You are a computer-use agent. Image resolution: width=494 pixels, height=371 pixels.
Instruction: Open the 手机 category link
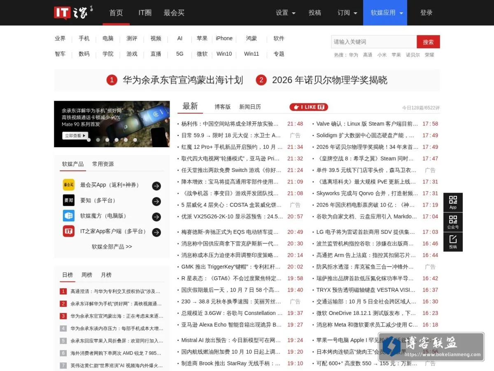tap(84, 38)
